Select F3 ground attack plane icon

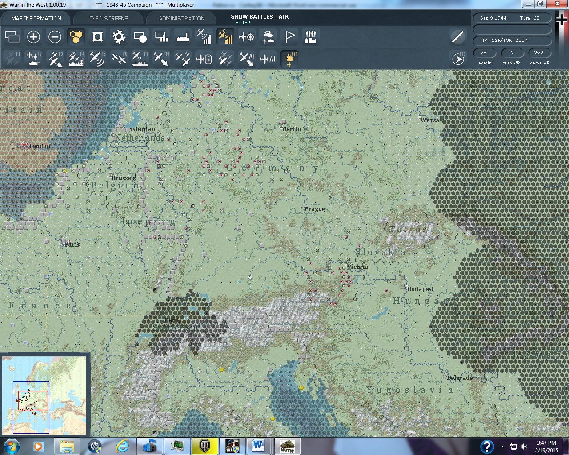pyautogui.click(x=55, y=59)
